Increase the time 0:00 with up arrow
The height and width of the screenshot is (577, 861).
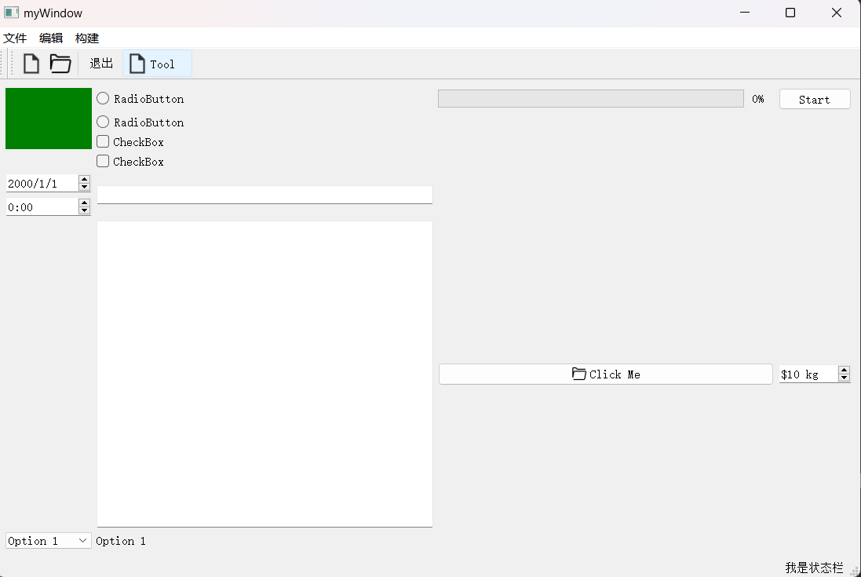click(84, 203)
